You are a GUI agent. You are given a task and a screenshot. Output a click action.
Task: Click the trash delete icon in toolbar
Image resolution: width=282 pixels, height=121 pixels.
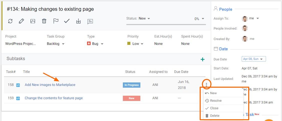[44, 21]
